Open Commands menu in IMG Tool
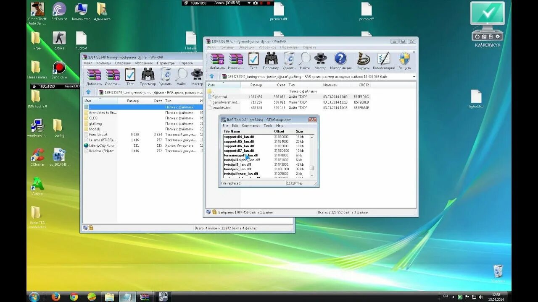Image resolution: width=538 pixels, height=302 pixels. 251,125
